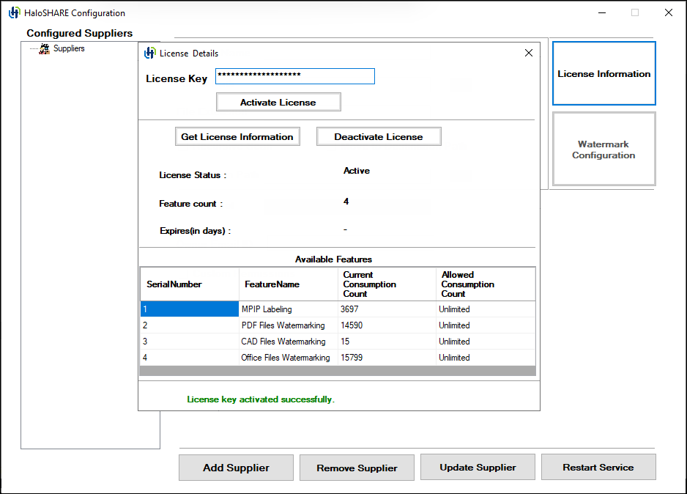Click the Update Supplier button
Screen dimensions: 687x494
coord(477,467)
